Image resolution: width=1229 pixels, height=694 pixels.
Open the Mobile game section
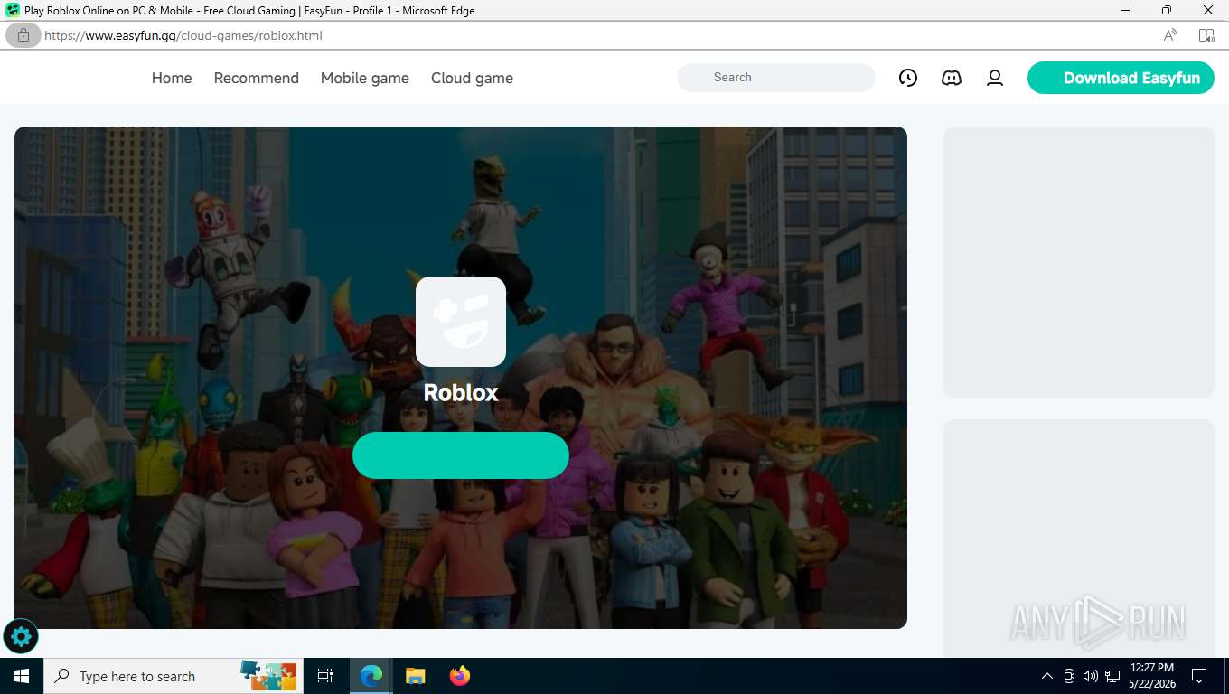click(365, 78)
